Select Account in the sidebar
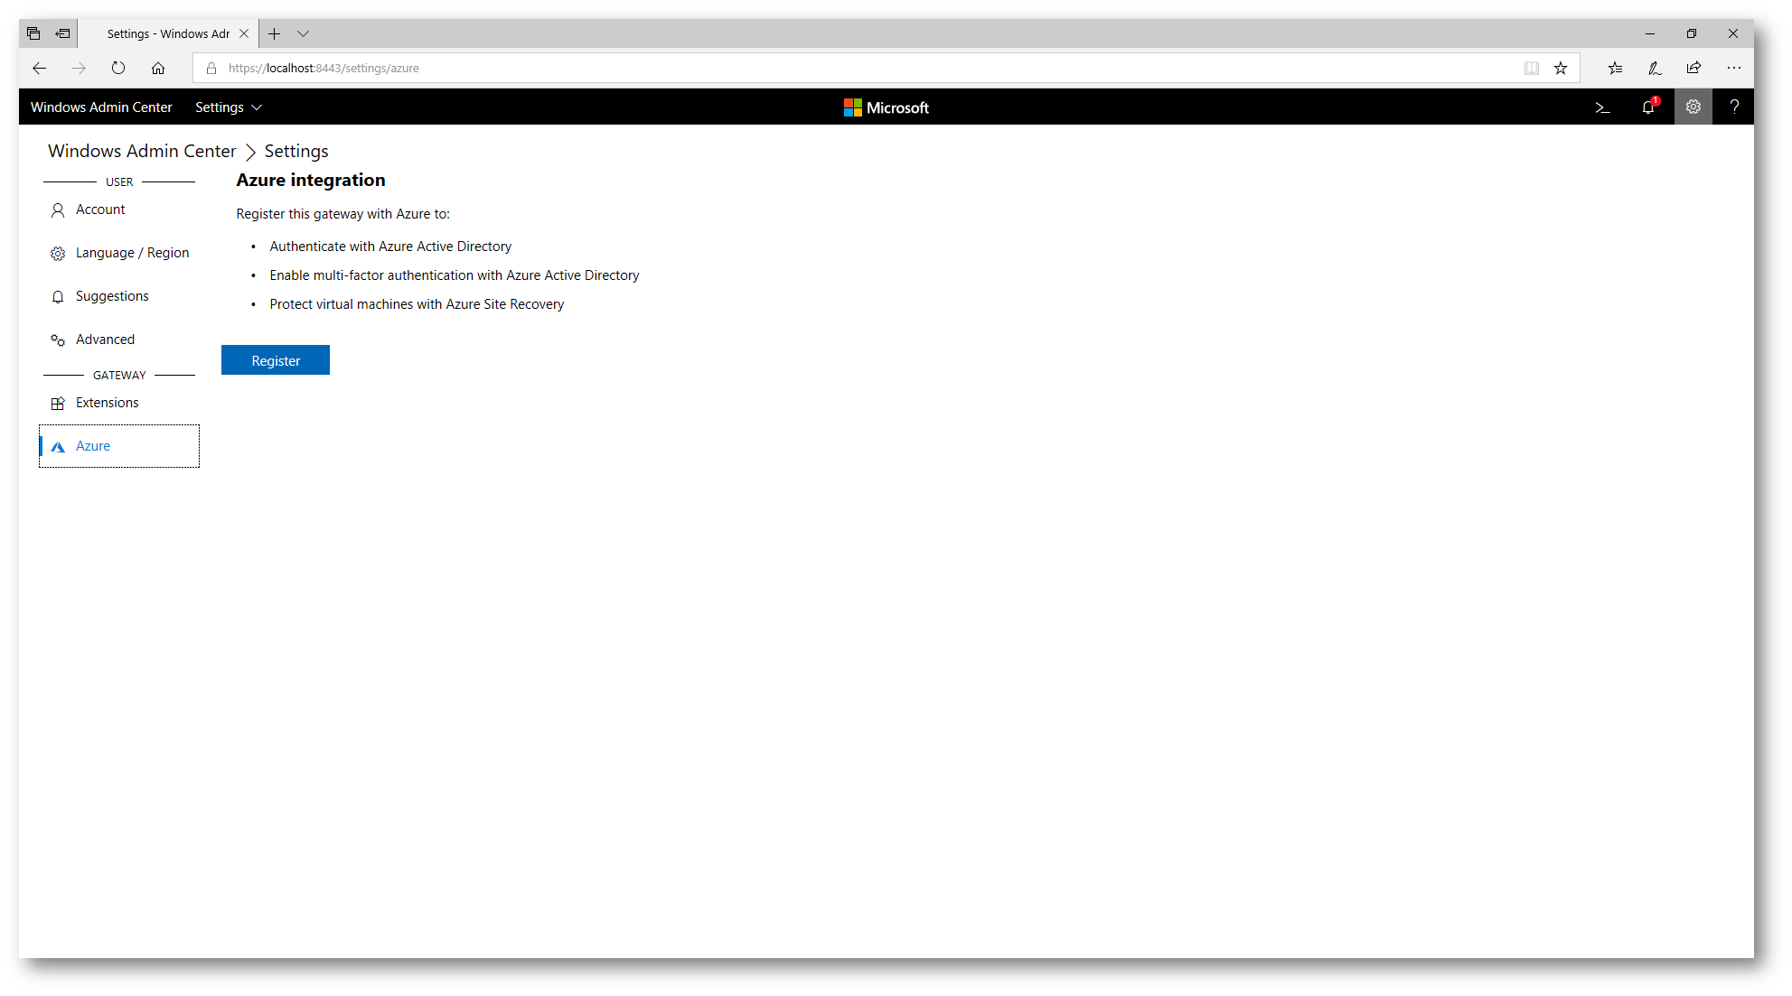The image size is (1792, 996). (100, 209)
